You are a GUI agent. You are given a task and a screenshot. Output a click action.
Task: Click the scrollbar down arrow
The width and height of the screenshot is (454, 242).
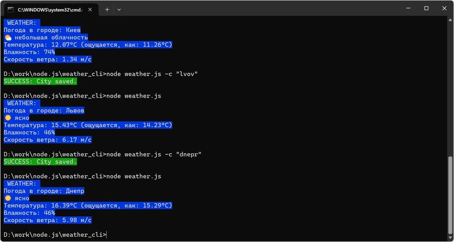pyautogui.click(x=450, y=238)
